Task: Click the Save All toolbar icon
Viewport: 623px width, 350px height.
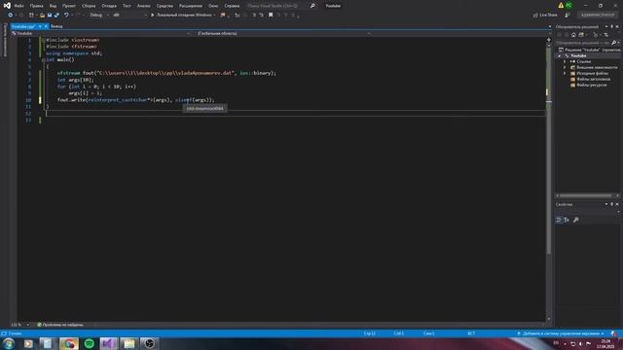Action: click(x=56, y=16)
